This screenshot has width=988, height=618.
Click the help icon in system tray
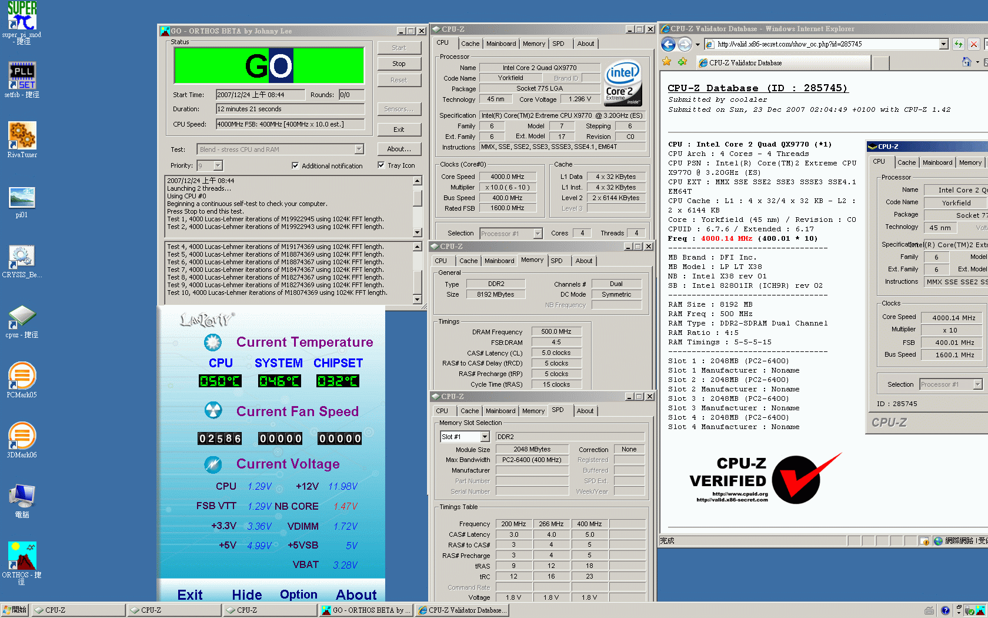[x=945, y=610]
